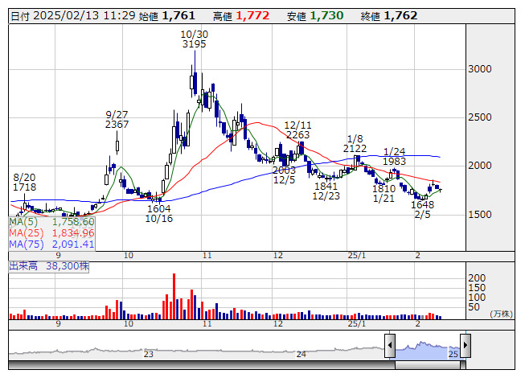Click the 終値 closing price value 1,762
The width and height of the screenshot is (525, 378).
[400, 15]
